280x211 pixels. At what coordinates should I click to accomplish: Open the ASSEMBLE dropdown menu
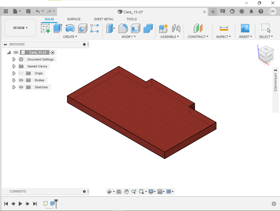tap(170, 37)
